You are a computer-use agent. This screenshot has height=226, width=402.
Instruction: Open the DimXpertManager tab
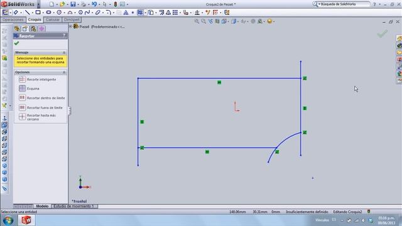click(x=42, y=28)
